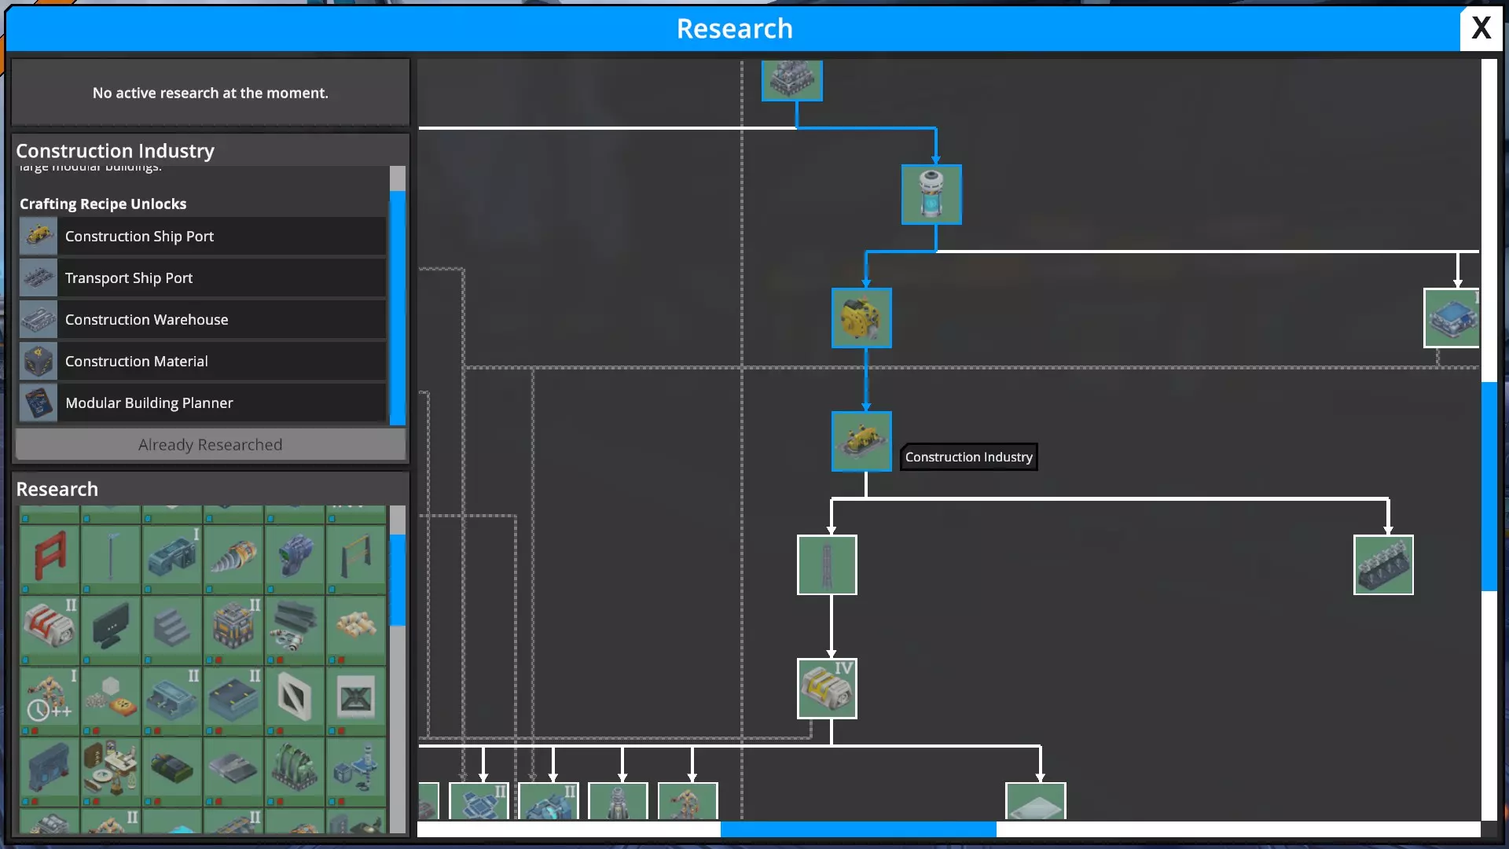This screenshot has height=849, width=1509.
Task: Select the dark monitor screen research thumbnail
Action: click(x=111, y=627)
